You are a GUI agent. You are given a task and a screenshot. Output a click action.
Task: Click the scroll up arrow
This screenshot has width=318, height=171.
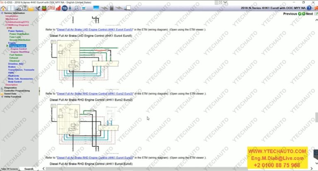coord(316,20)
